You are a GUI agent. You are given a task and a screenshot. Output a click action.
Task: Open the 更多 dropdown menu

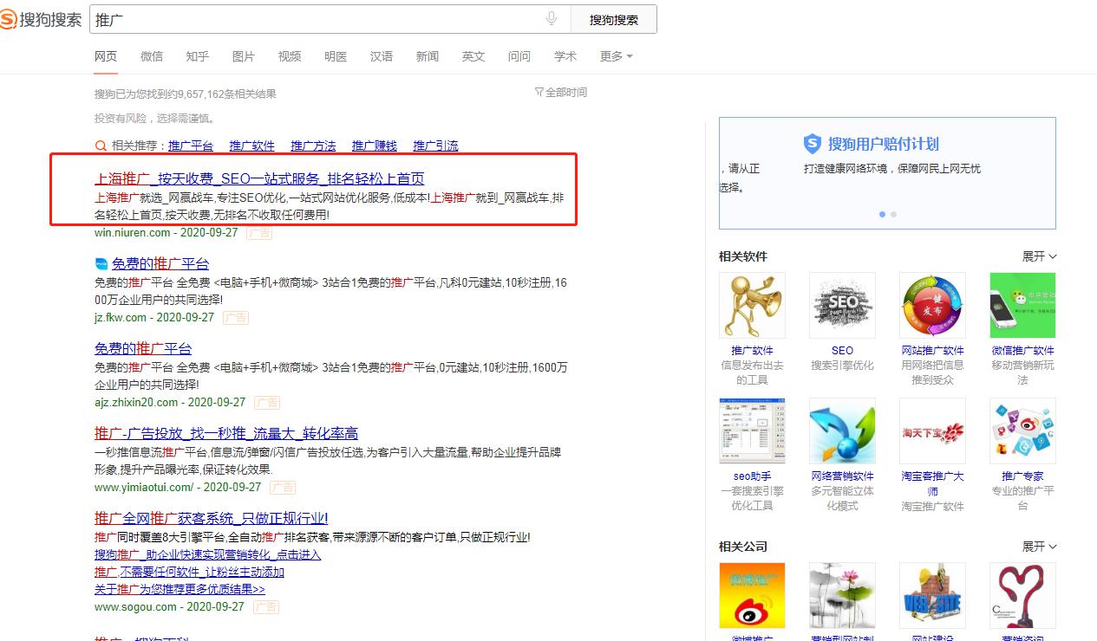(x=616, y=56)
